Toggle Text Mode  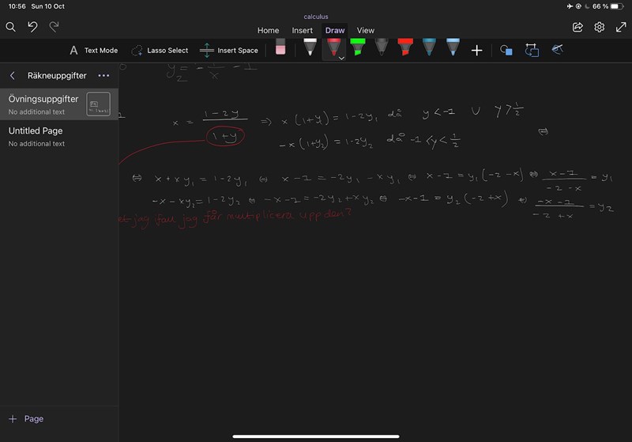click(93, 50)
